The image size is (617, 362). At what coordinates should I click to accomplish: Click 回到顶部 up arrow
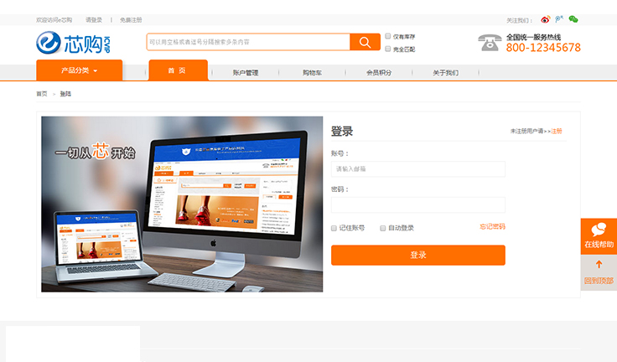(599, 272)
